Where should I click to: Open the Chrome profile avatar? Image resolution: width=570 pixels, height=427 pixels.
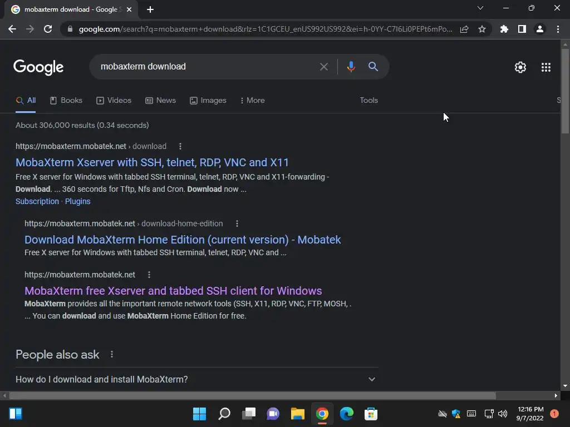[540, 29]
